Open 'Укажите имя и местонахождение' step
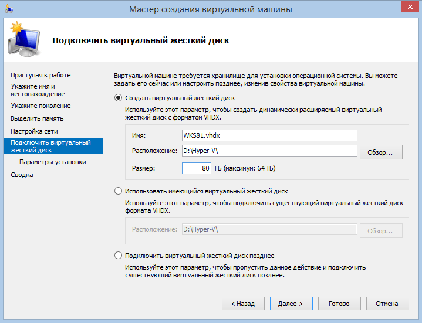The image size is (422, 323). (38, 90)
